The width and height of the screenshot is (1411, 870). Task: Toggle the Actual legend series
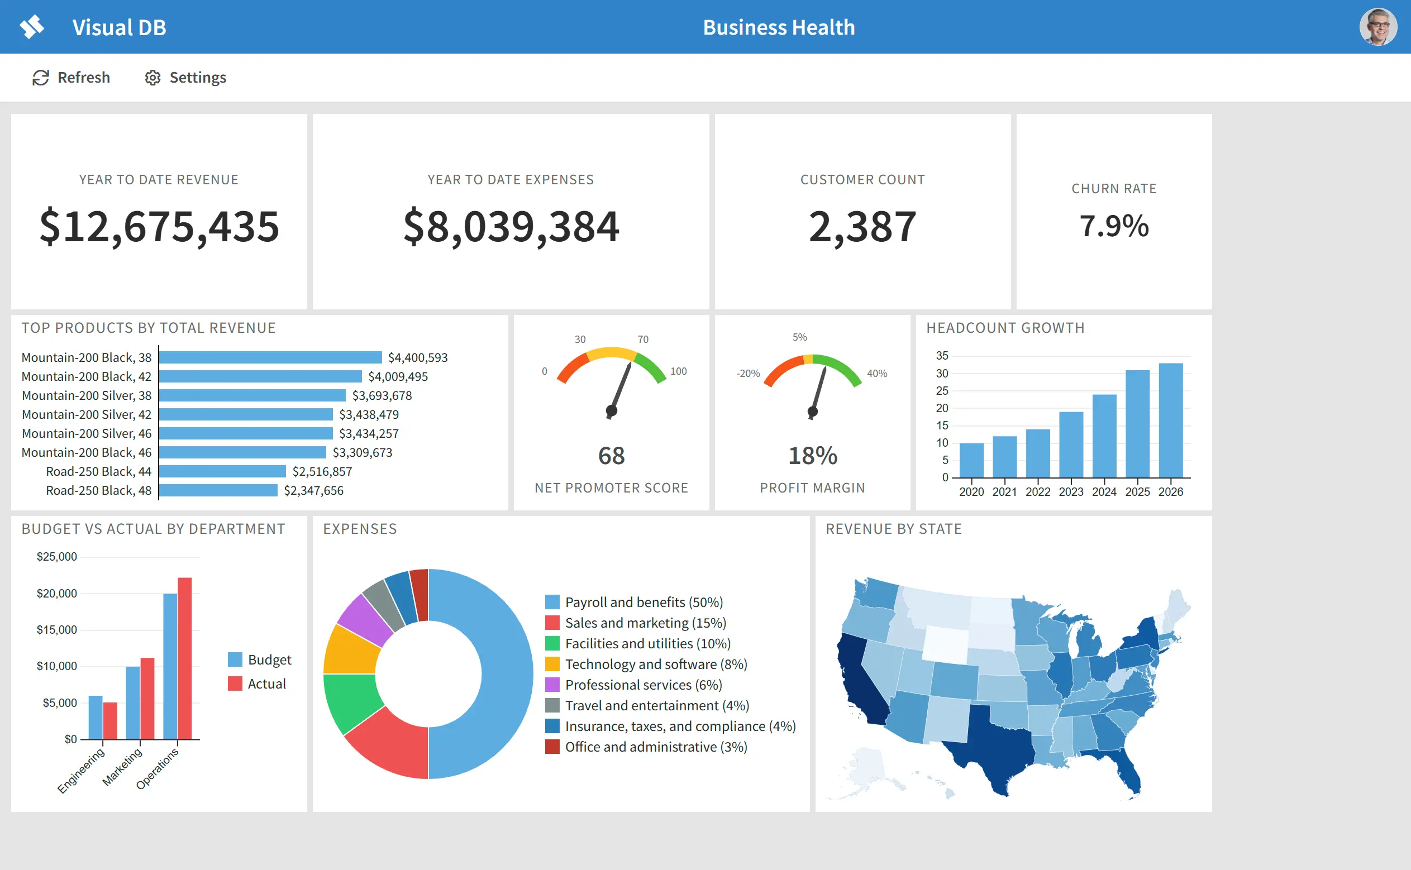click(x=257, y=683)
